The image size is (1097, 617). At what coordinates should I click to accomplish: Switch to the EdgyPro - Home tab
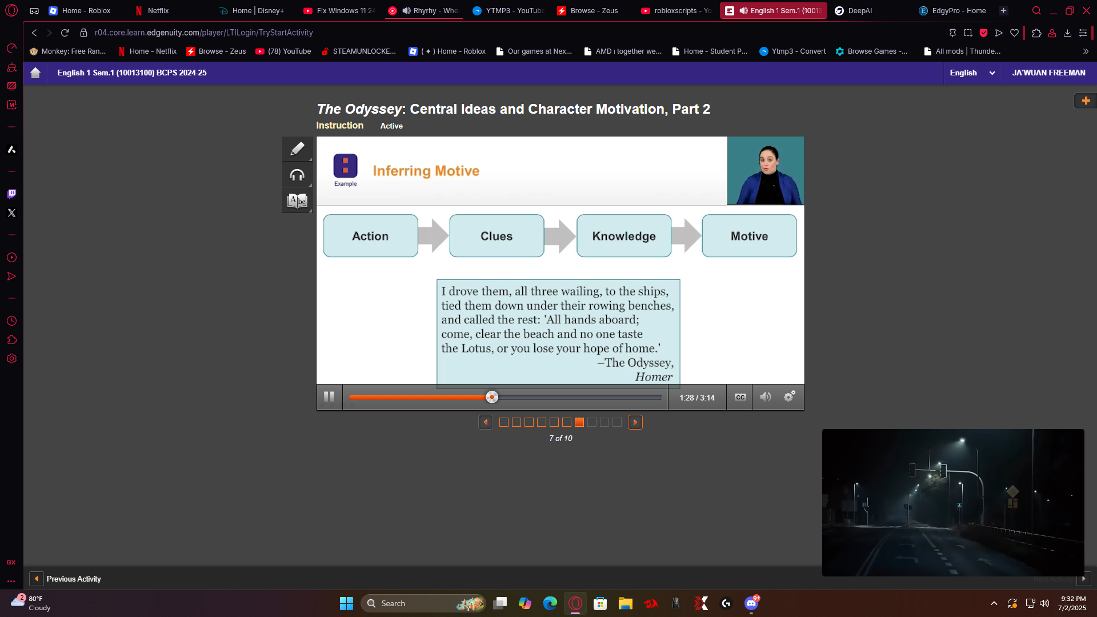[x=952, y=11]
